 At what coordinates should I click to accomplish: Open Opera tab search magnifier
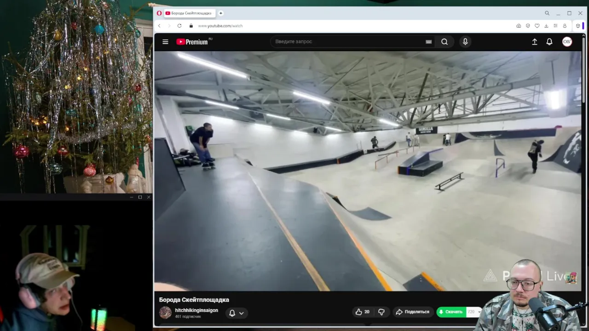click(x=547, y=13)
